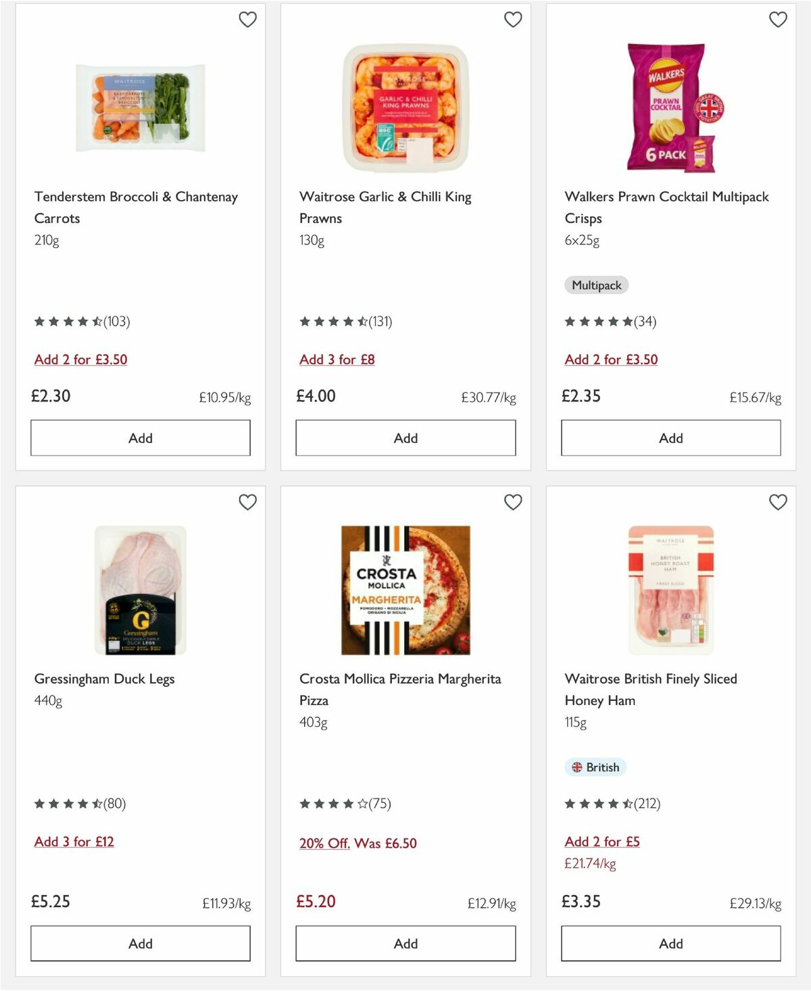
Task: Favourite the Walkers Prawn Cocktail Crisps
Action: 778,20
